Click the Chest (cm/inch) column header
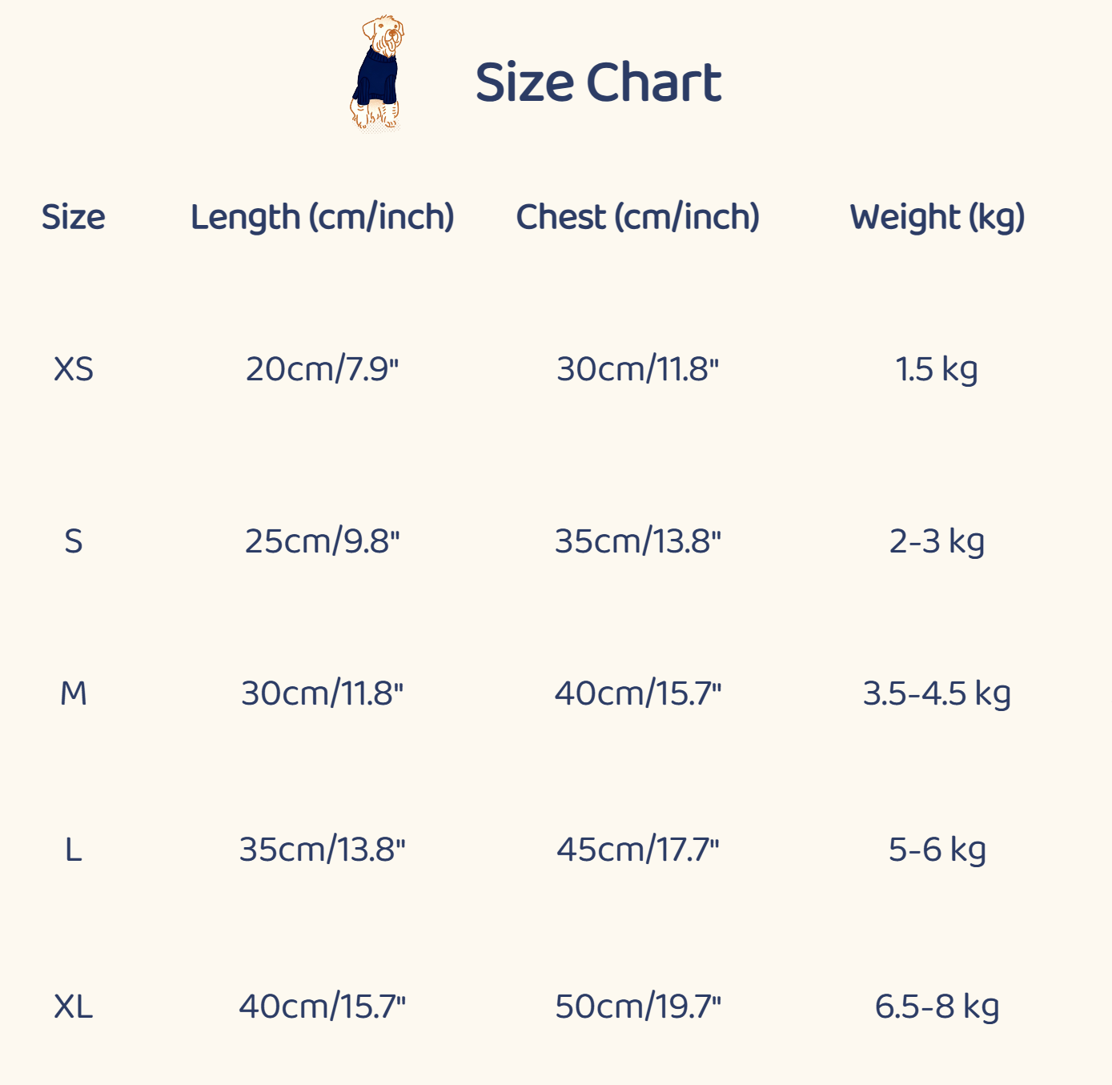This screenshot has height=1085, width=1112. click(x=637, y=217)
